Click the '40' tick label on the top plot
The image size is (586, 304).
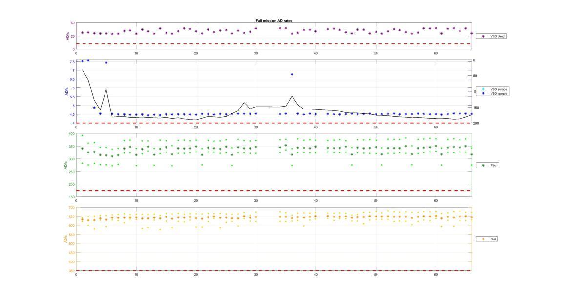pyautogui.click(x=72, y=23)
